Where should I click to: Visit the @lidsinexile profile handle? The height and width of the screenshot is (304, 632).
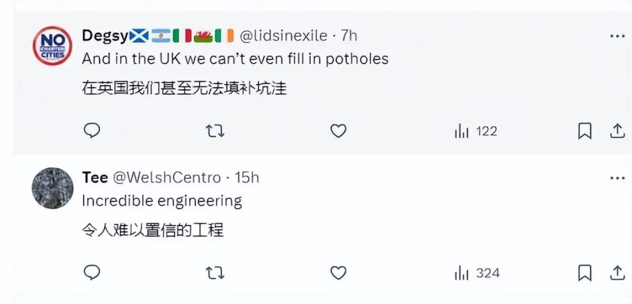click(284, 36)
